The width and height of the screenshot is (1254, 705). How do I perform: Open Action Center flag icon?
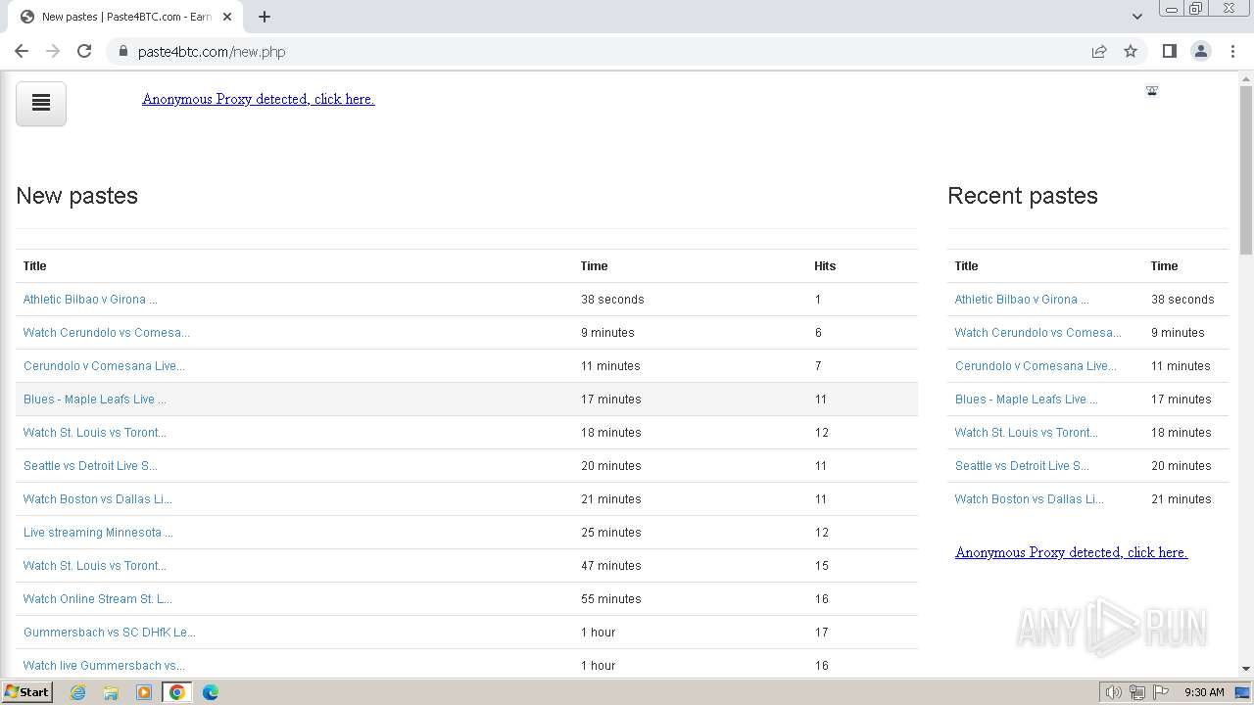[x=1161, y=692]
